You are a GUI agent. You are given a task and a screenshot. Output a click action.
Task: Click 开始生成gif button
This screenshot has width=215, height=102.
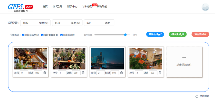155,34
